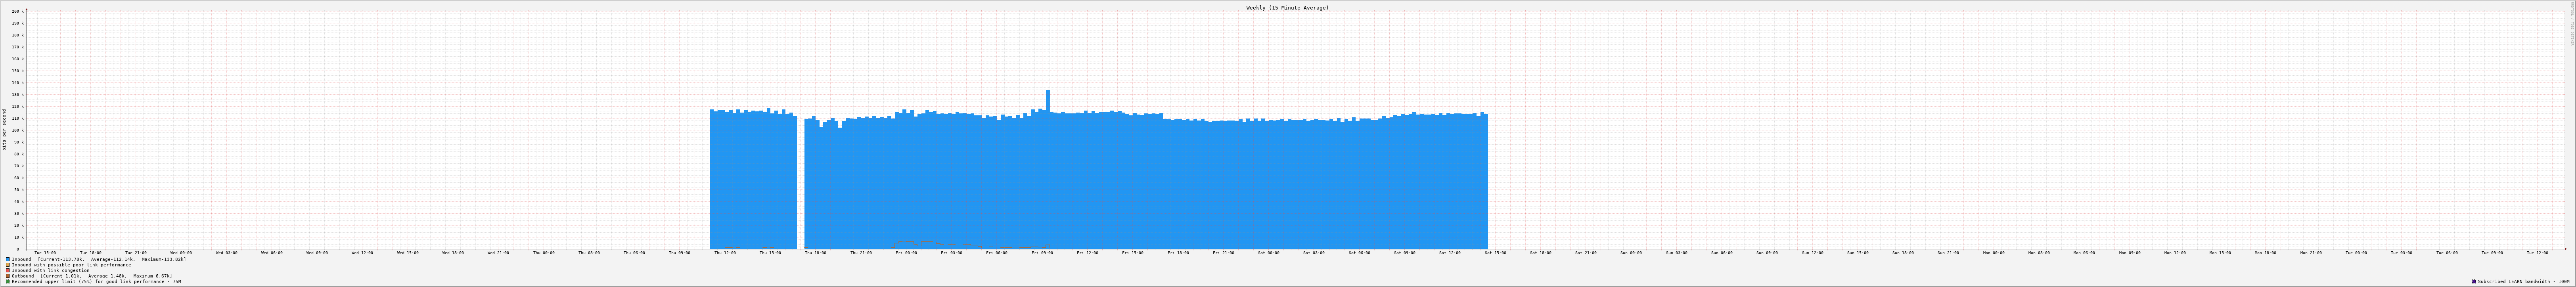Viewport: 2576px width, 287px height.
Task: Click the 'Wed 00:00' time axis label
Action: (181, 253)
